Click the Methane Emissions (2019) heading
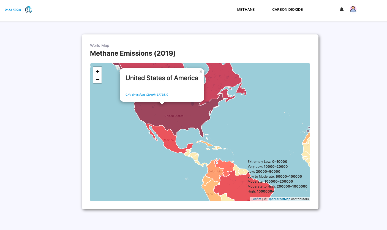The width and height of the screenshot is (387, 230). click(x=133, y=53)
